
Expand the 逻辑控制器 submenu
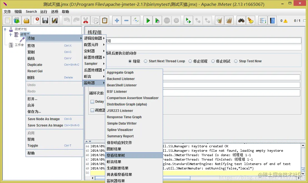[x=94, y=38]
